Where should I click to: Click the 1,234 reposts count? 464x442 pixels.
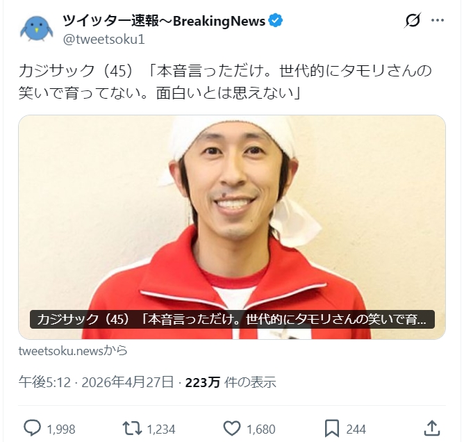coord(161,429)
